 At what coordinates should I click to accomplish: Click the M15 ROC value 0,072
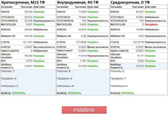(x=29, y=61)
